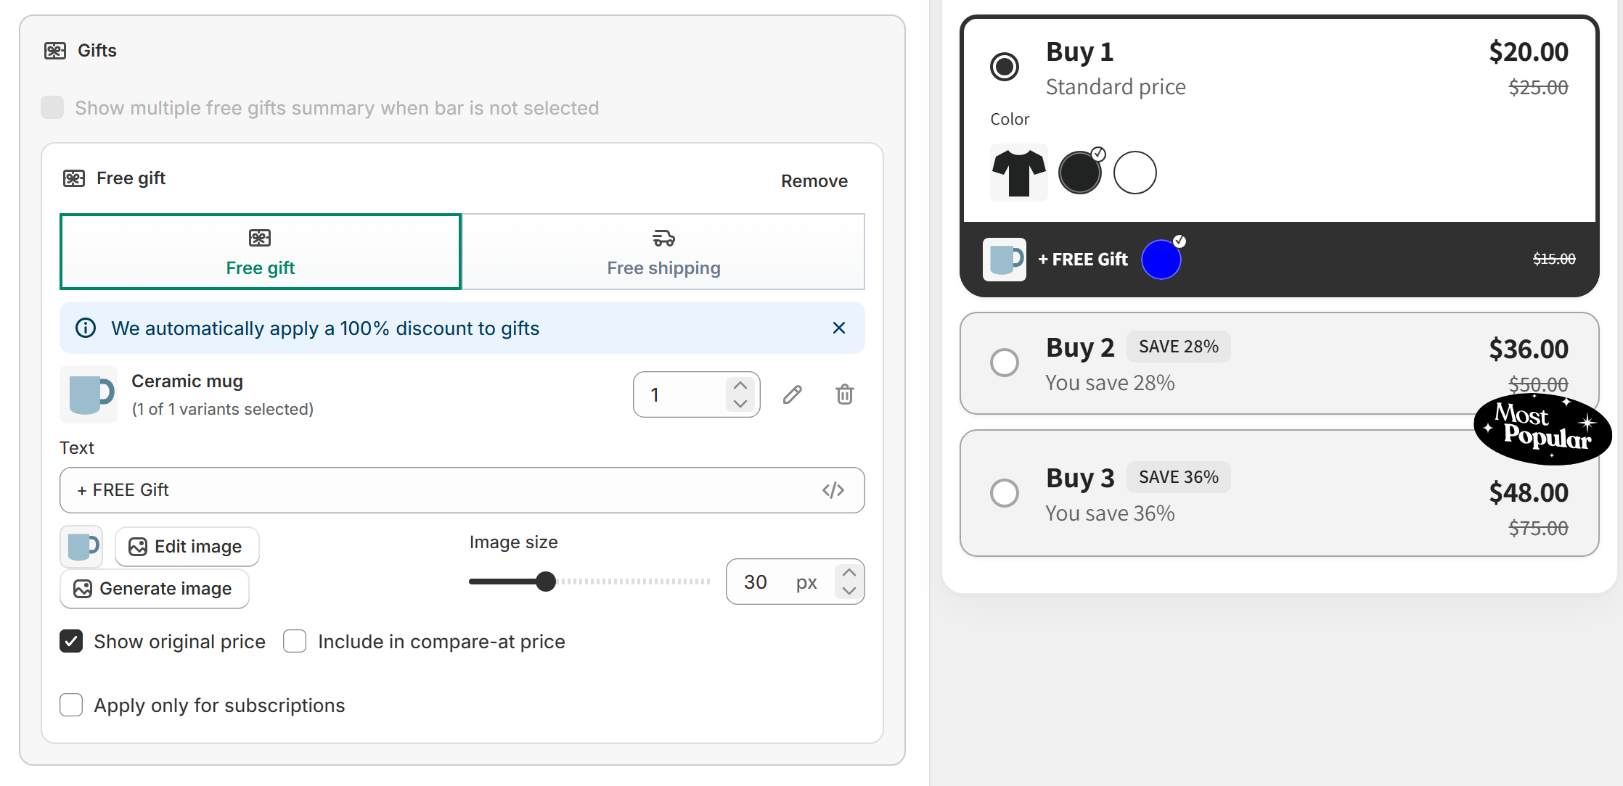Delete Ceramic mug with the trash icon
The image size is (1623, 786).
[x=845, y=394]
